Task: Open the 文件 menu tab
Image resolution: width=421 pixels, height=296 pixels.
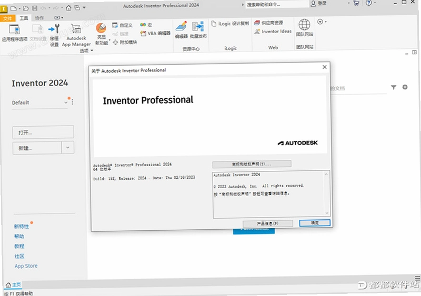Action: [x=7, y=18]
